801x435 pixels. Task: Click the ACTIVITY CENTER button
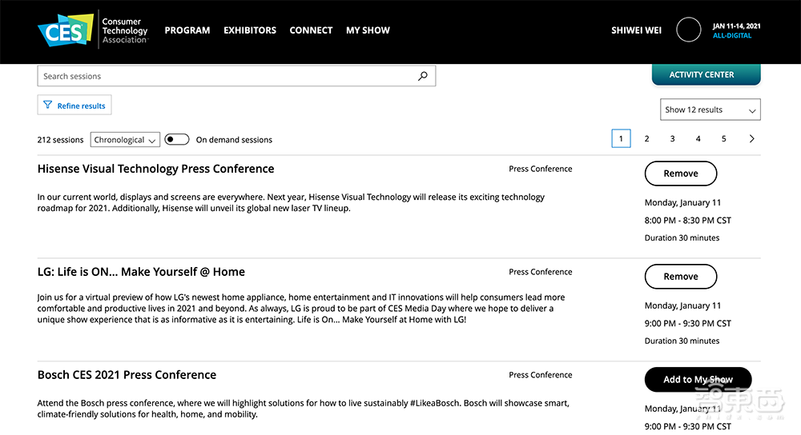pyautogui.click(x=702, y=75)
